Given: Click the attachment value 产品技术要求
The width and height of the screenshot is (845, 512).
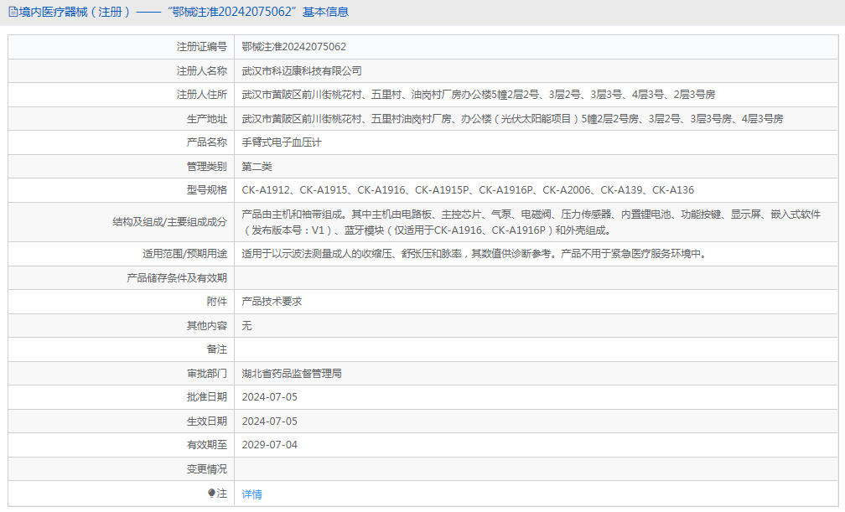Looking at the screenshot, I should pyautogui.click(x=272, y=302).
